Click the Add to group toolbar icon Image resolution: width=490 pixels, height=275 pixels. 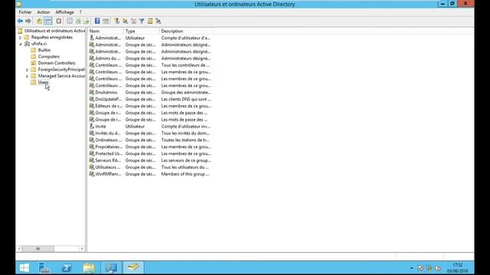(x=158, y=21)
